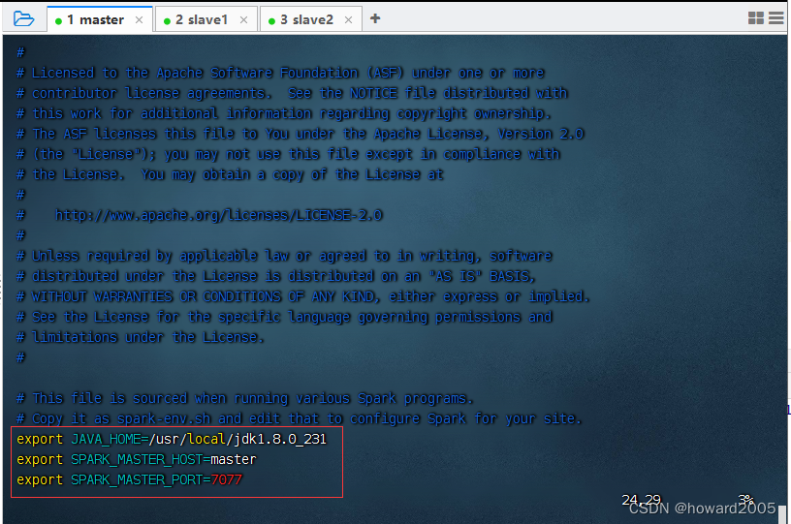Open the session folder icon

coord(23,19)
